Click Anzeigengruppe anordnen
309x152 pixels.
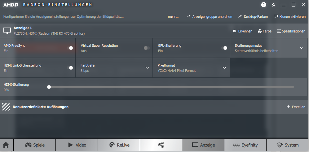(212, 16)
